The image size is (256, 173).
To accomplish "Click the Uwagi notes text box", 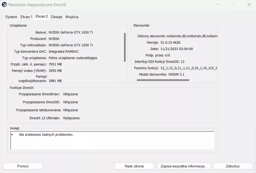I will 112,140.
